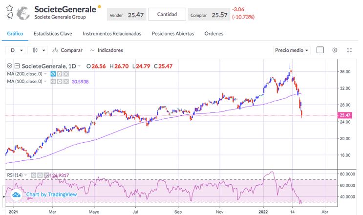The width and height of the screenshot is (363, 215).
Task: Collapse SocieteGenerale series with minus box
Action: pos(17,66)
